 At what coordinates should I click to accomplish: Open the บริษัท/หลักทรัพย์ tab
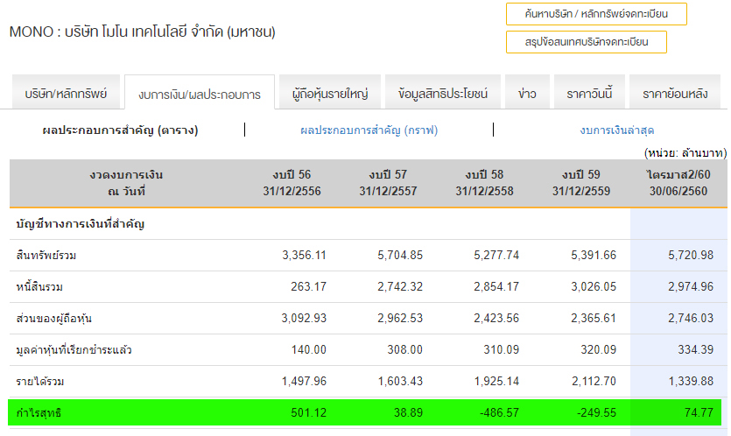pyautogui.click(x=66, y=94)
